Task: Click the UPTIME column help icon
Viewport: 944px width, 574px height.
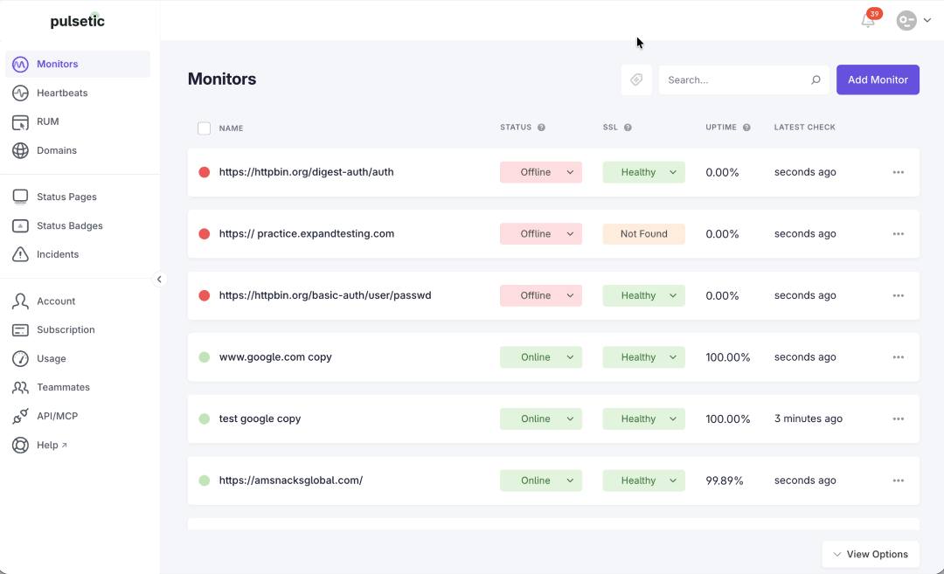Action: click(x=746, y=127)
